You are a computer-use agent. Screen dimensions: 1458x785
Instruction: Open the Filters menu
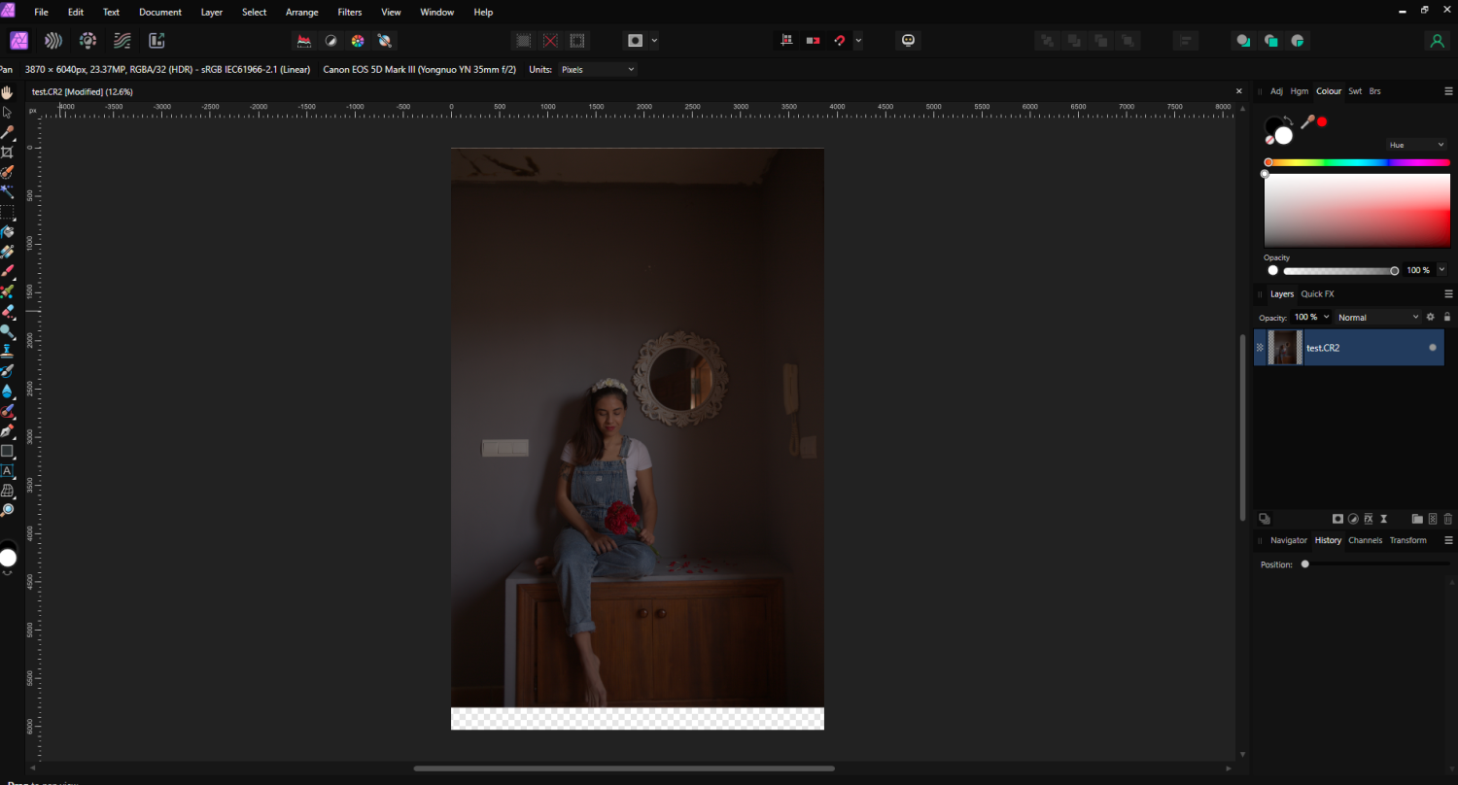[x=350, y=12]
